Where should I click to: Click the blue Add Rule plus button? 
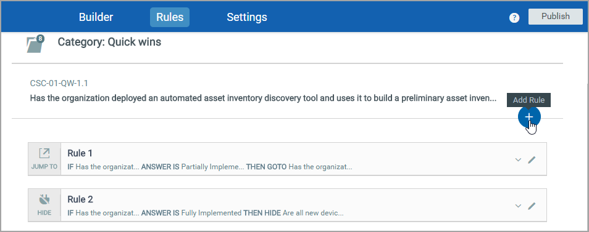pos(529,117)
